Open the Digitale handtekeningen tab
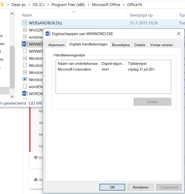 88,44
